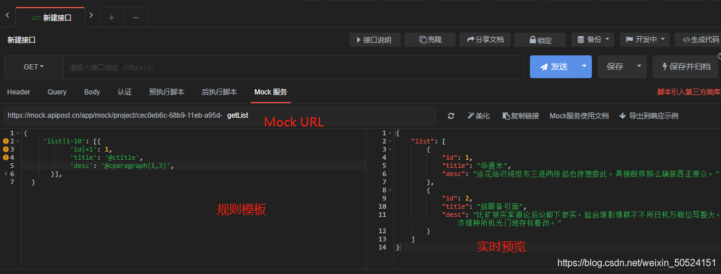This screenshot has width=721, height=274.
Task: Switch to the Body tab
Action: (92, 92)
